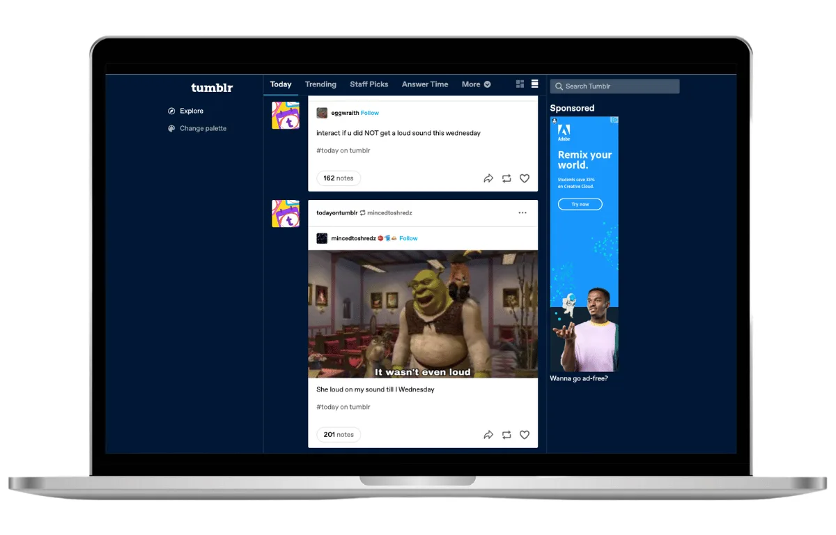Click Try now in Adobe ad
Screen dimensions: 836x535
pos(580,204)
